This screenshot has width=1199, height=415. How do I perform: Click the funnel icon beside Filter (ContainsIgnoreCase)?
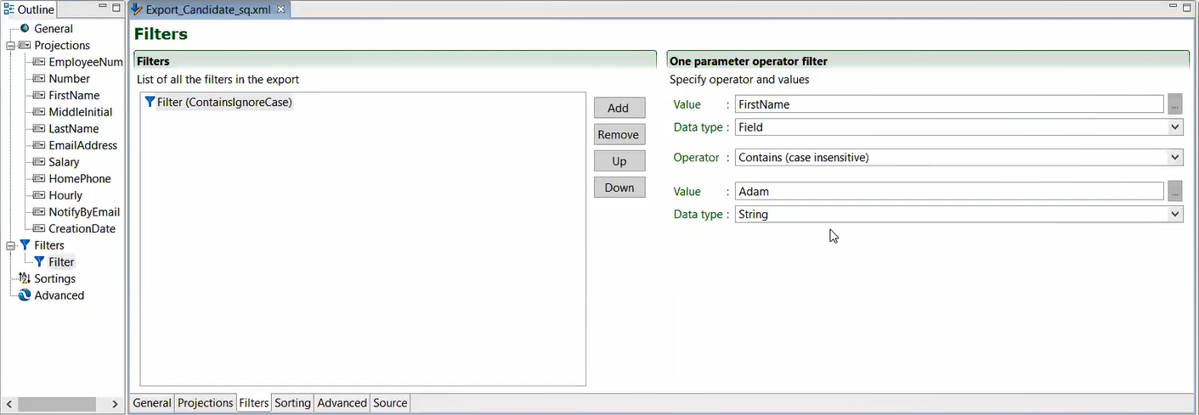pos(150,103)
